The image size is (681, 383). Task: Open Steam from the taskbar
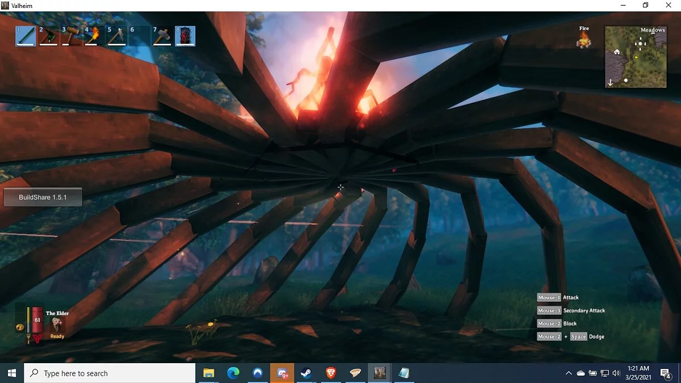click(306, 373)
